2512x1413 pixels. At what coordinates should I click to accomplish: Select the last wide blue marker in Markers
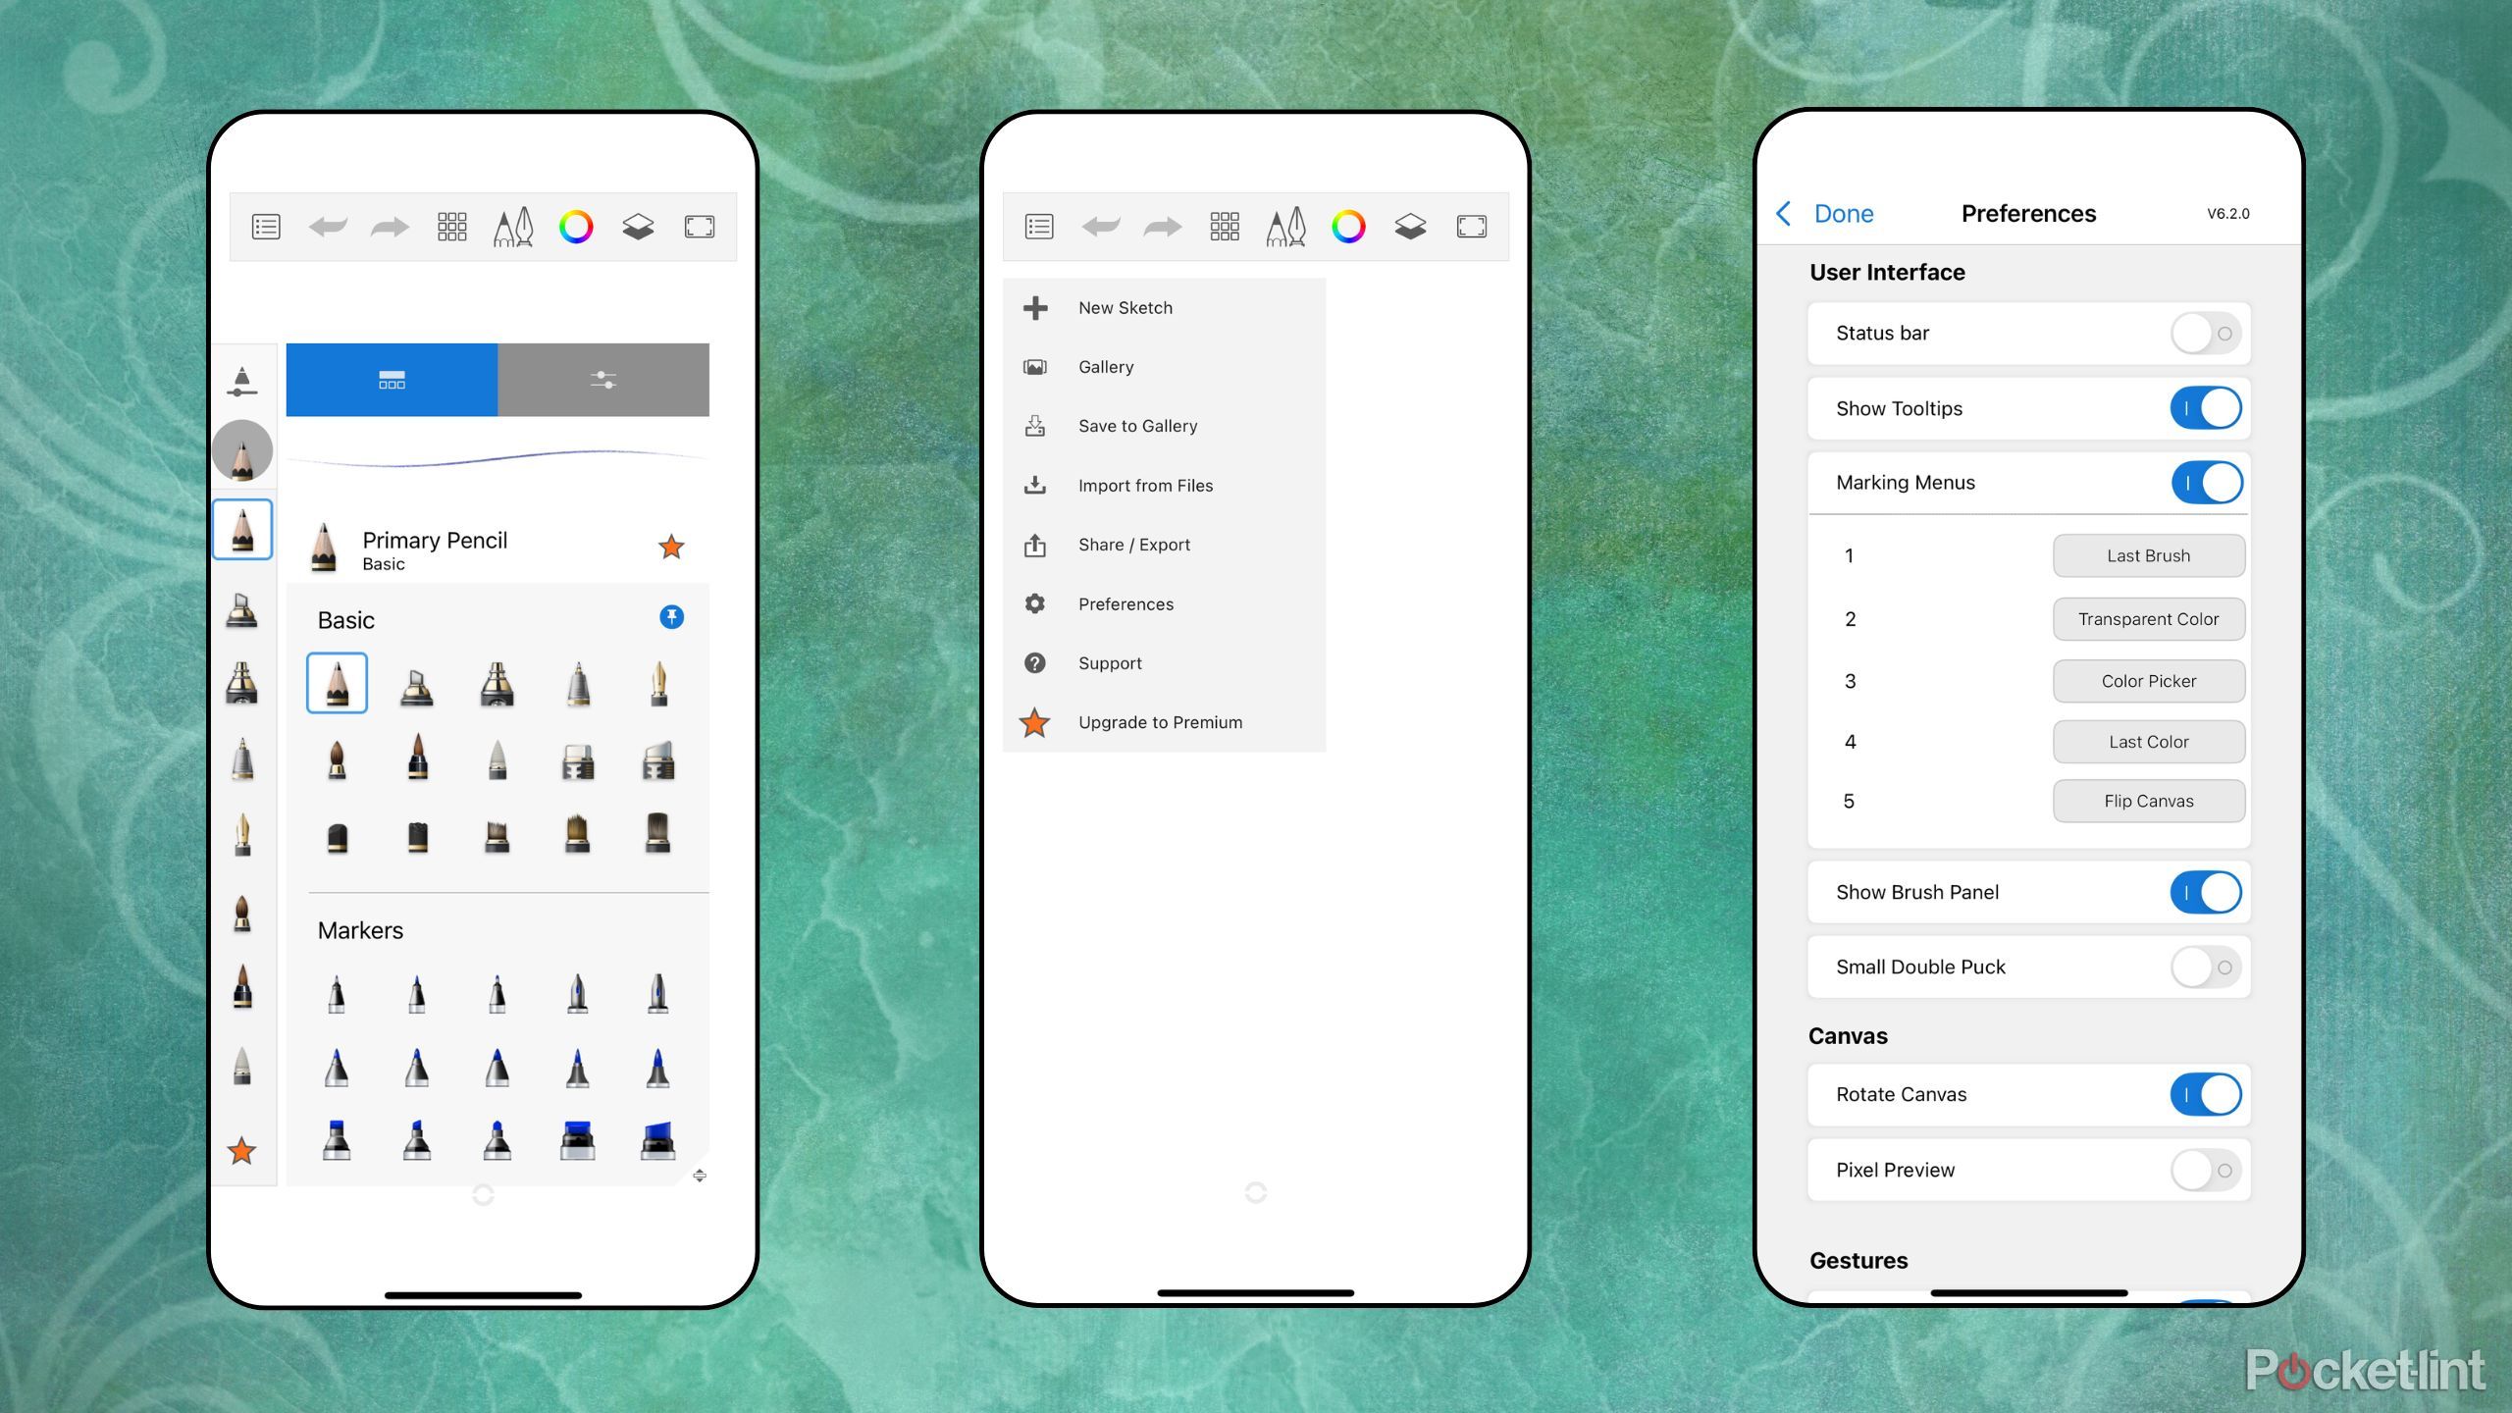pos(657,1140)
